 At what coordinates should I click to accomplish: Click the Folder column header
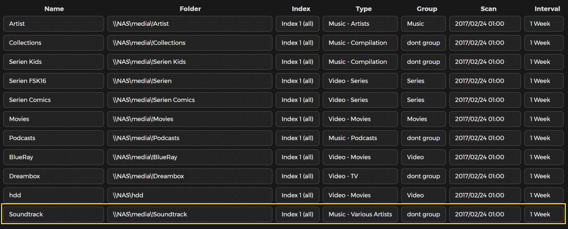click(190, 9)
